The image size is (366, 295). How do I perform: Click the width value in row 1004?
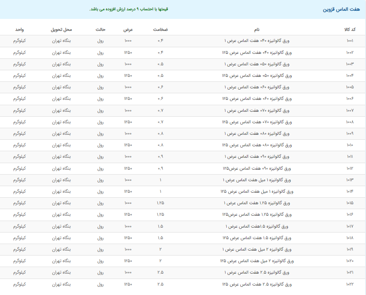[x=128, y=76]
